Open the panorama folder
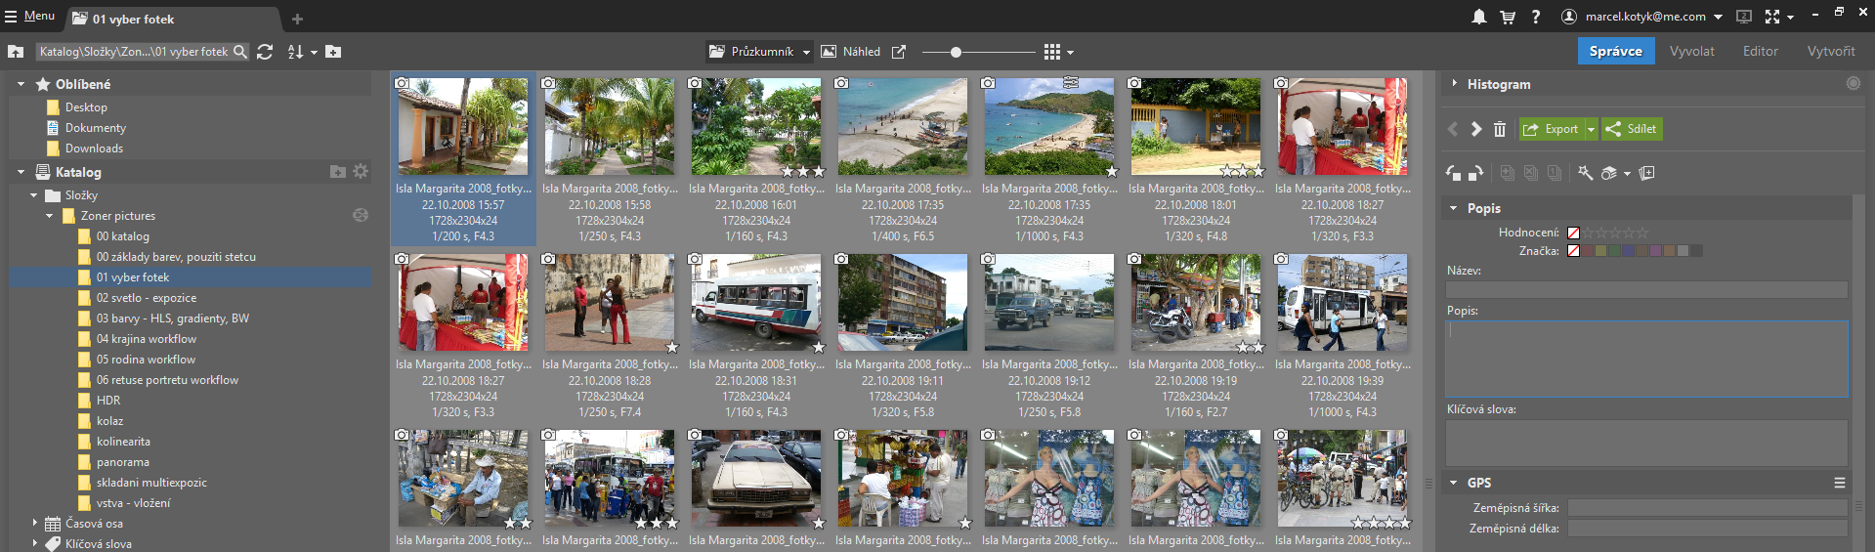This screenshot has height=552, width=1875. tap(122, 462)
